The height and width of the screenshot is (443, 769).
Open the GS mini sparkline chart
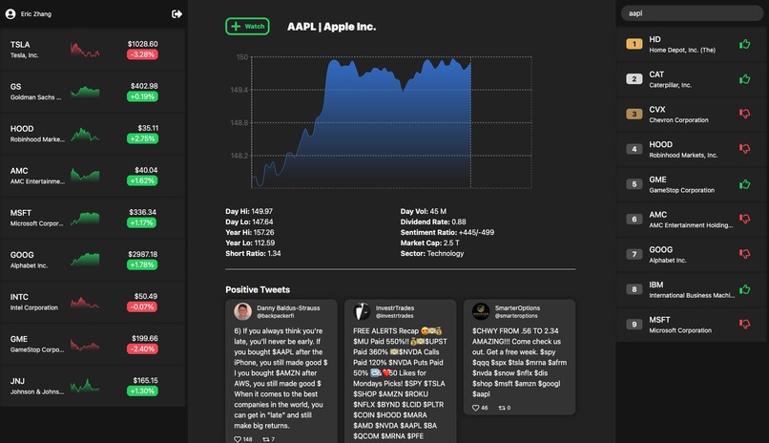pos(85,92)
